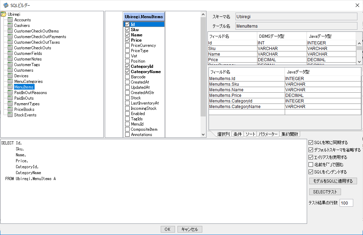The image size is (363, 235).
Task: Uncheck the Sku column checkbox
Action: [127, 30]
